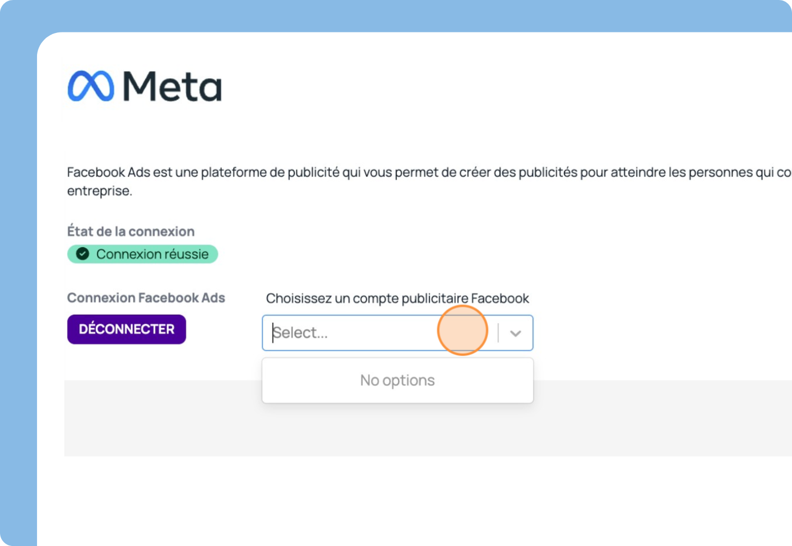The width and height of the screenshot is (792, 546).
Task: Open the ad account dropdown chevron
Action: pyautogui.click(x=516, y=333)
